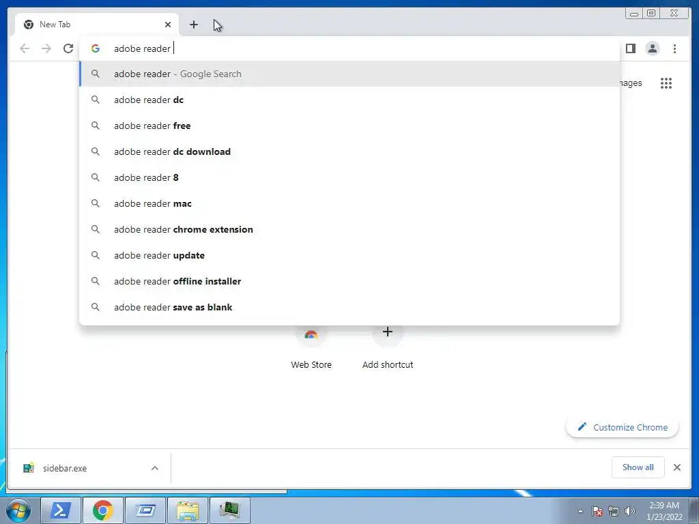Click the Images link at top right
The width and height of the screenshot is (699, 524).
coord(631,83)
